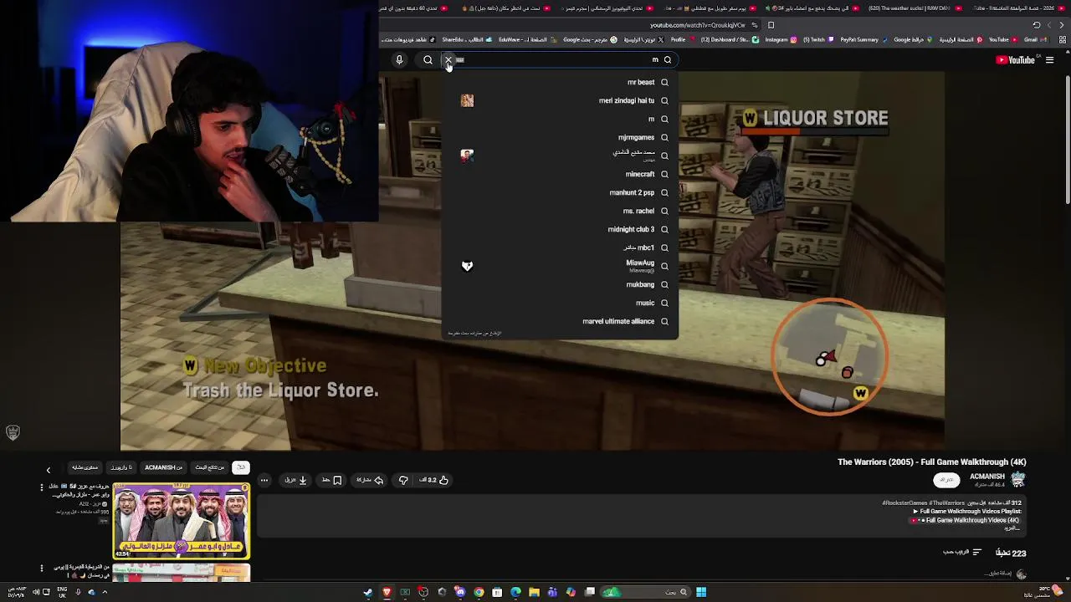1071x602 pixels.
Task: Click the share arrow button
Action: point(370,480)
